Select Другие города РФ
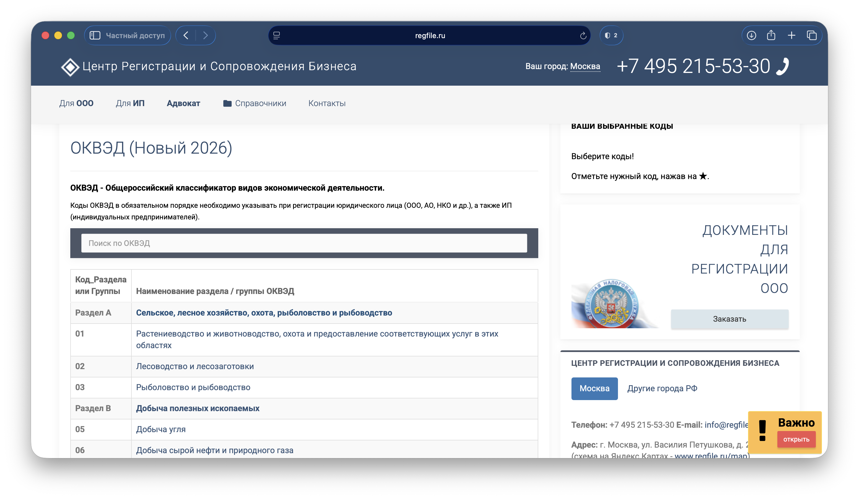Screen dimensions: 859x499 point(663,388)
